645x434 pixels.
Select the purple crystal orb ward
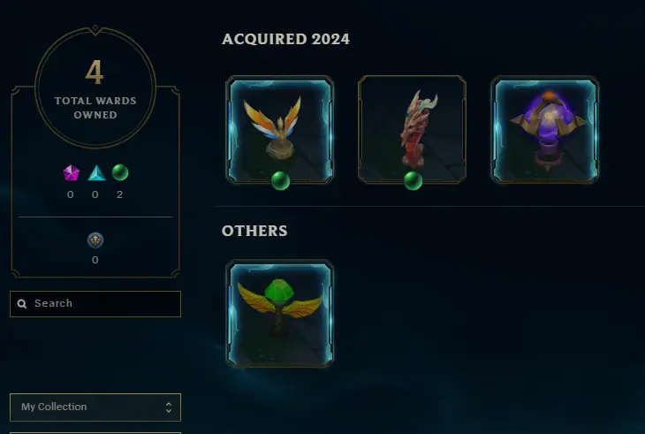544,129
